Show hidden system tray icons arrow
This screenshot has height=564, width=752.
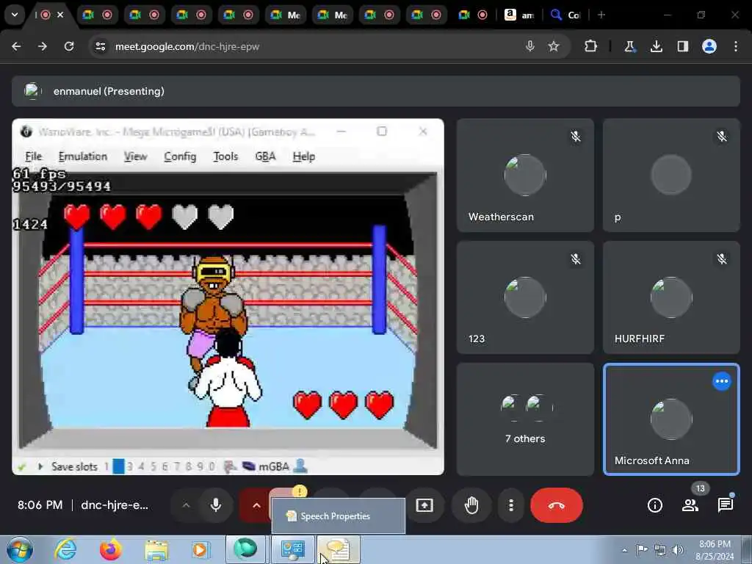tap(624, 550)
